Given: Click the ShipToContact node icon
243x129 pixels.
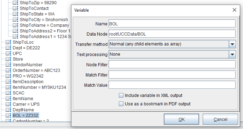Looking at the screenshot, I should 16,8.
